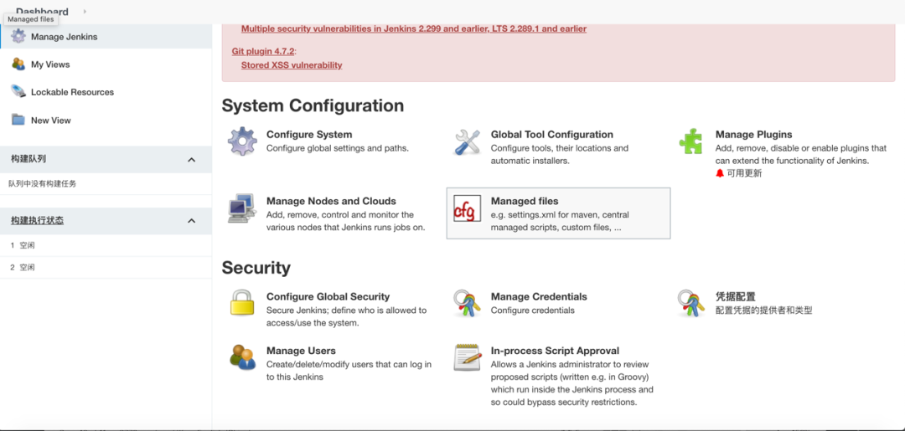Screen dimensions: 905x431
Task: Click the Configure Global Security padlock icon
Action: (x=242, y=303)
